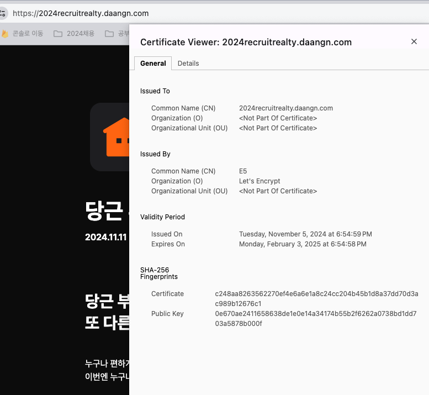Click the Issued On date value

pyautogui.click(x=305, y=234)
